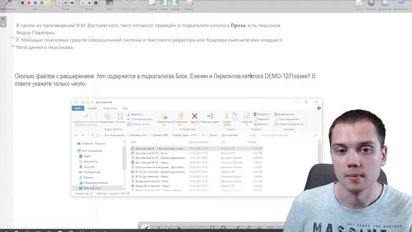The width and height of the screenshot is (412, 232).
Task: Open the Background chooser in whiteboard toolbar
Action: [109, 3]
